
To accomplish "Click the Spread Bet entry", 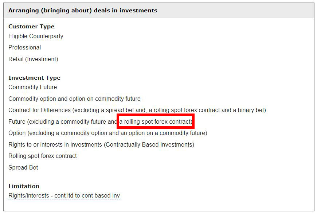I will pyautogui.click(x=23, y=167).
